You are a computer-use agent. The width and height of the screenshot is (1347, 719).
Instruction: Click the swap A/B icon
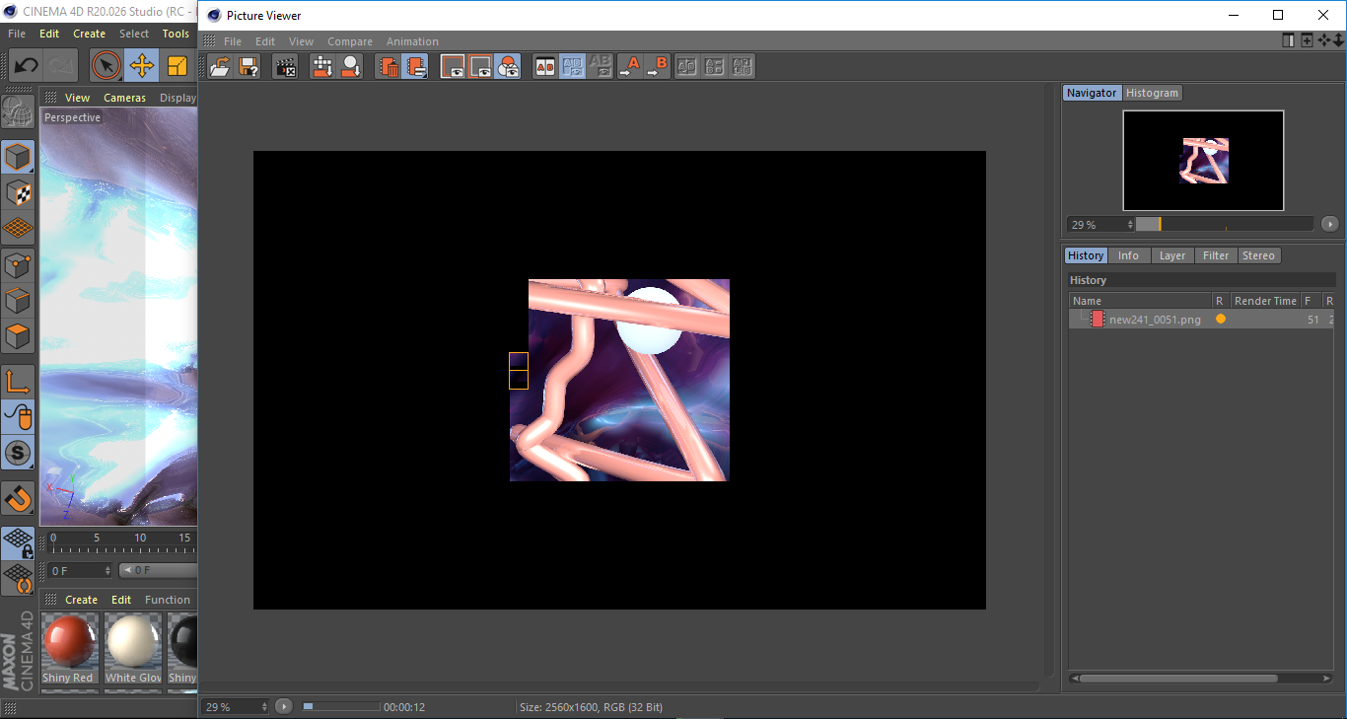tap(687, 67)
